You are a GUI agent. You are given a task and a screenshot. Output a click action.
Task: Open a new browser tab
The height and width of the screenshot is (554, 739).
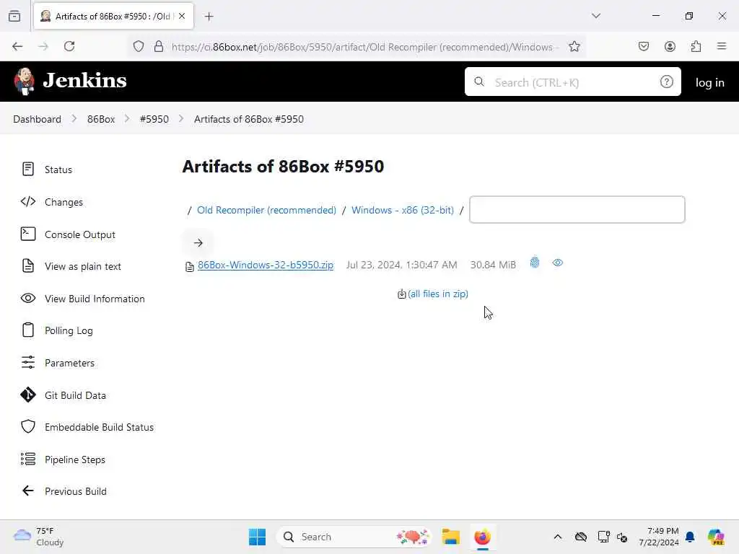click(x=209, y=17)
